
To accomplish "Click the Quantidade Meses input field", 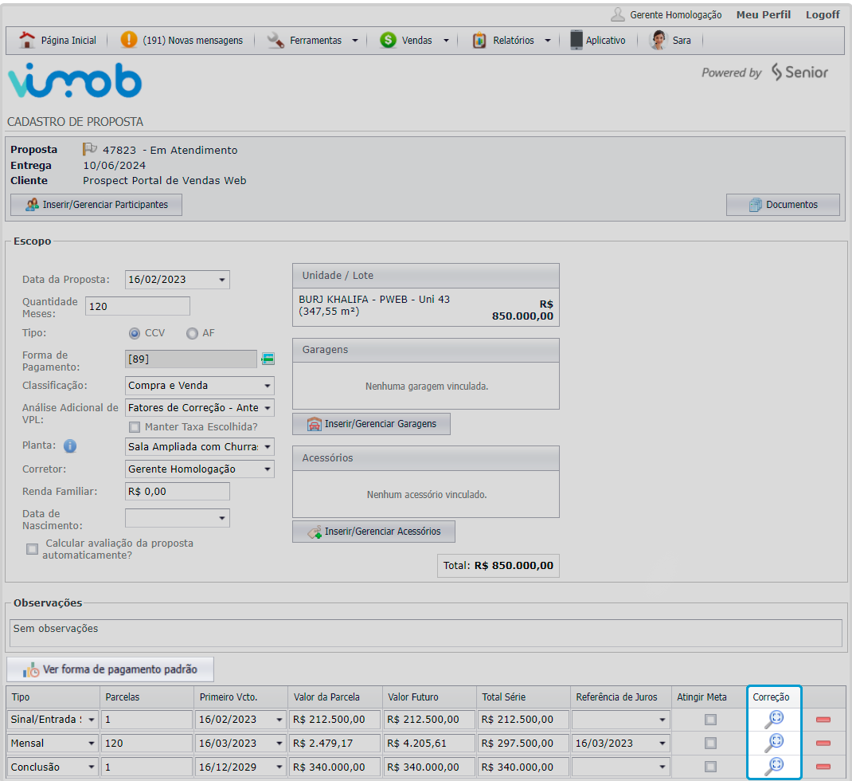I will 138,306.
